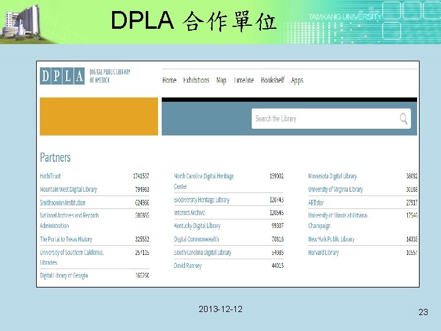
Task: Click the slide date 2013-12-12
Action: 221,309
